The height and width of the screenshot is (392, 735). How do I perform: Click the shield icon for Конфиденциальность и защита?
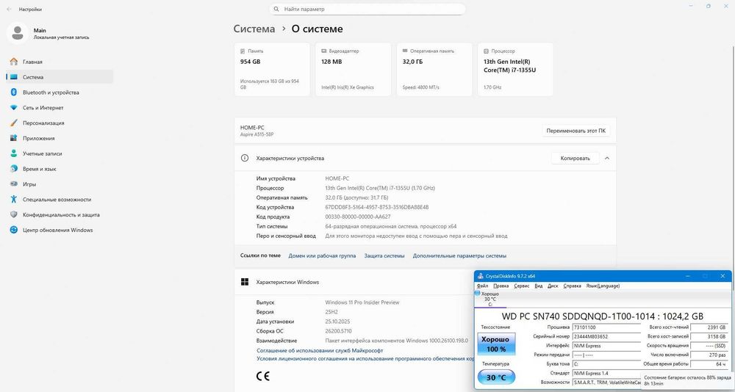tap(13, 214)
